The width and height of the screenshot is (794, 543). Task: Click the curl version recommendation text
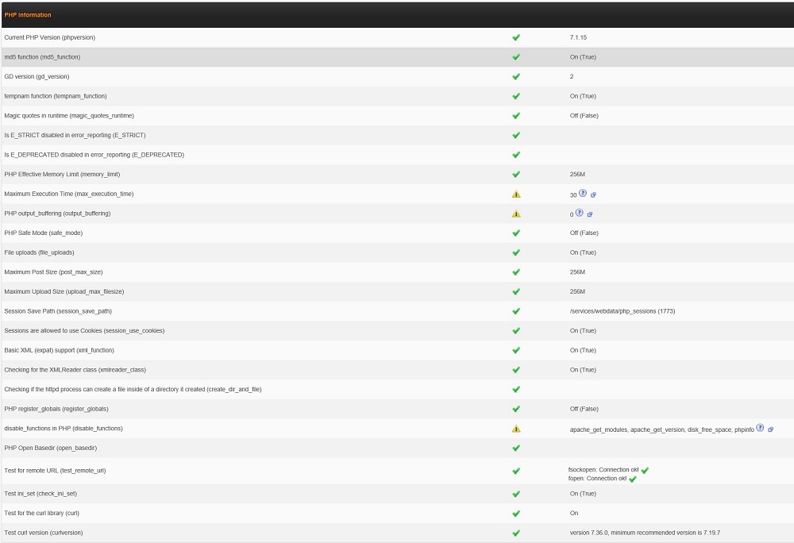pos(644,533)
